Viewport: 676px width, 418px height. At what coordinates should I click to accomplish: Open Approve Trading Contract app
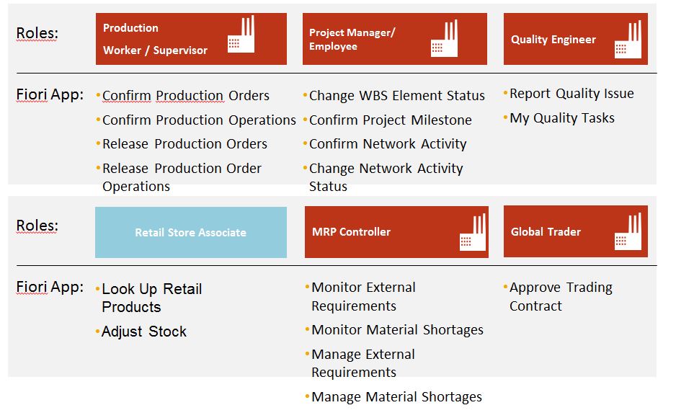(x=560, y=296)
